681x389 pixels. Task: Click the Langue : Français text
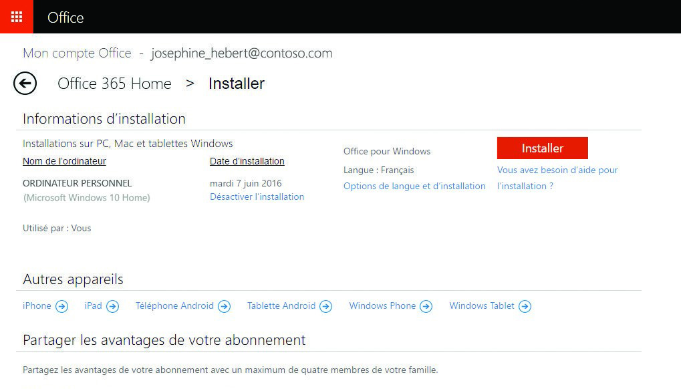pos(379,170)
